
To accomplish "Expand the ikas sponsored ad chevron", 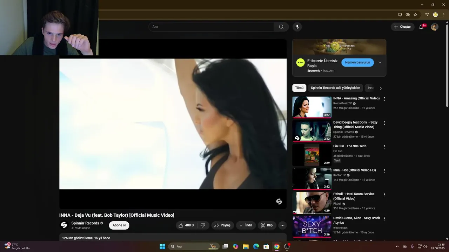I will pos(380,63).
